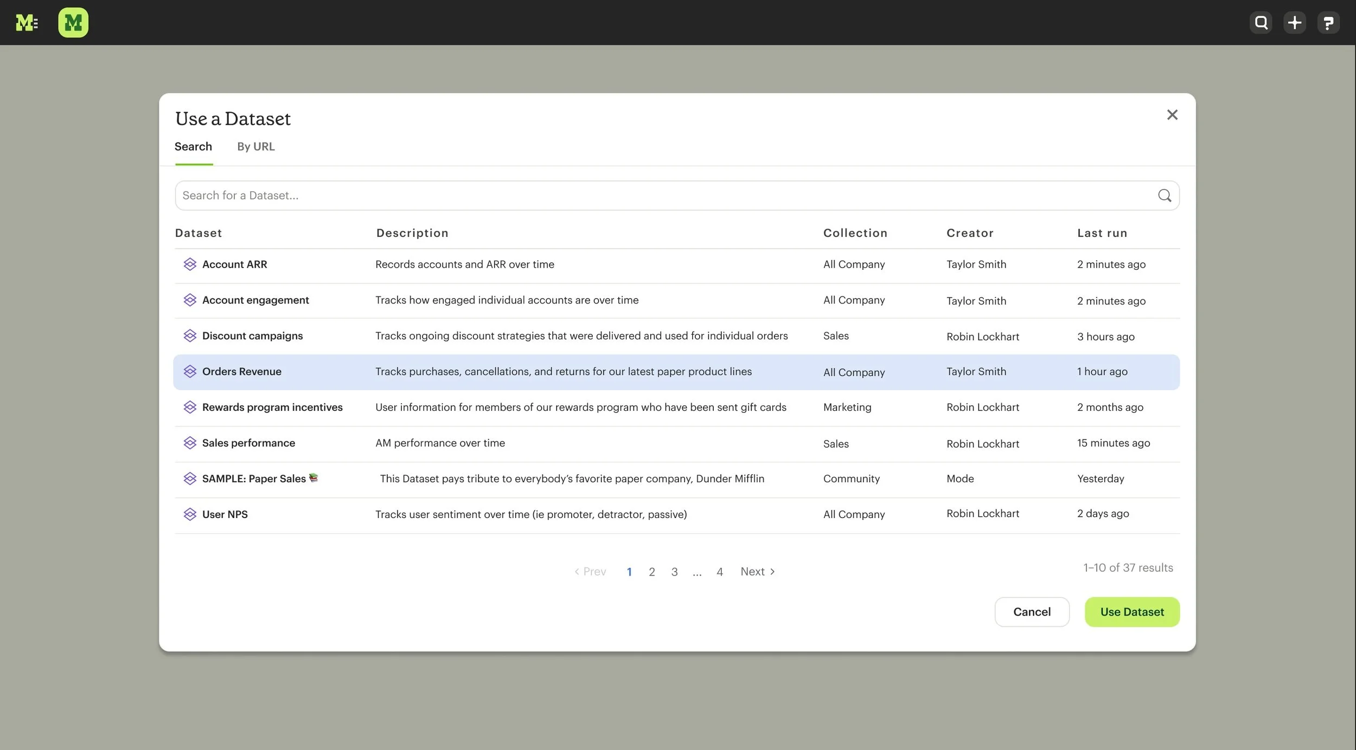The image size is (1356, 750).
Task: Open the help question mark icon
Action: [1328, 23]
